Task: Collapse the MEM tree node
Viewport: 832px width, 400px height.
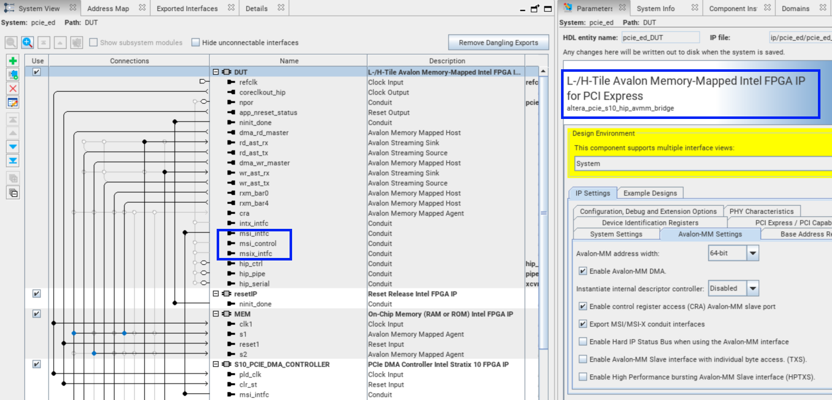Action: (x=216, y=314)
